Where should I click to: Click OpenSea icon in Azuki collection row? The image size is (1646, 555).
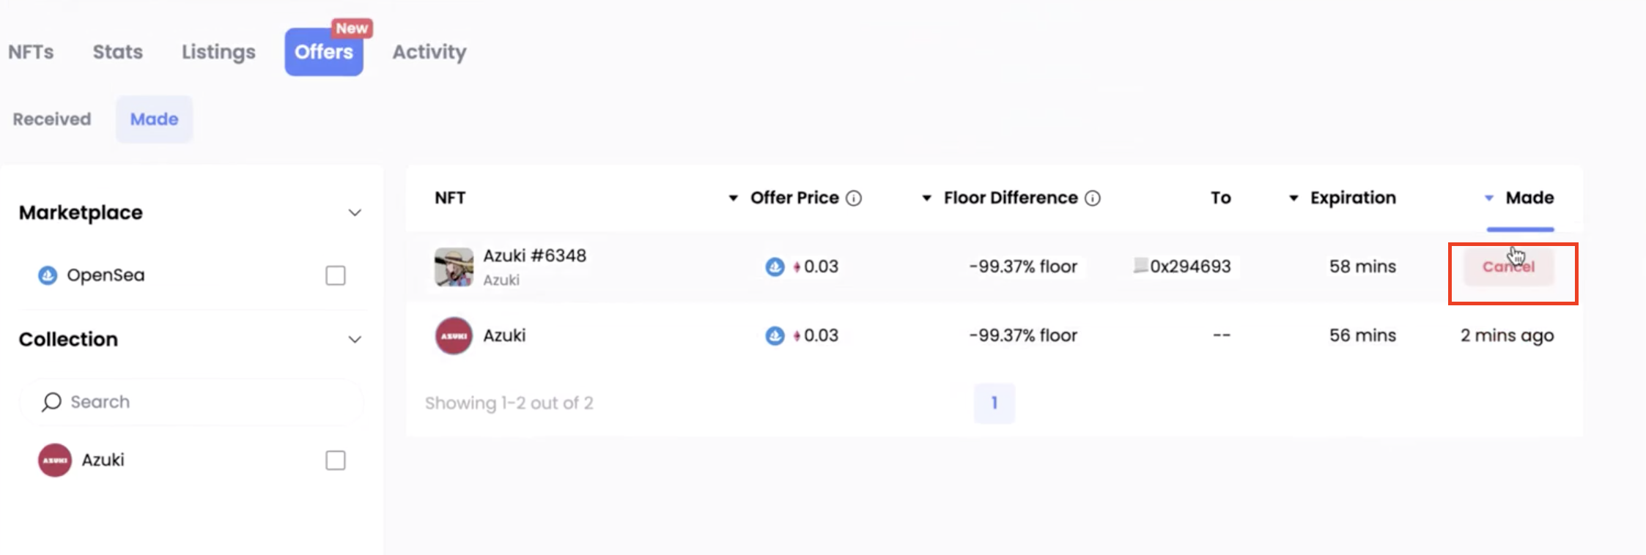point(775,336)
